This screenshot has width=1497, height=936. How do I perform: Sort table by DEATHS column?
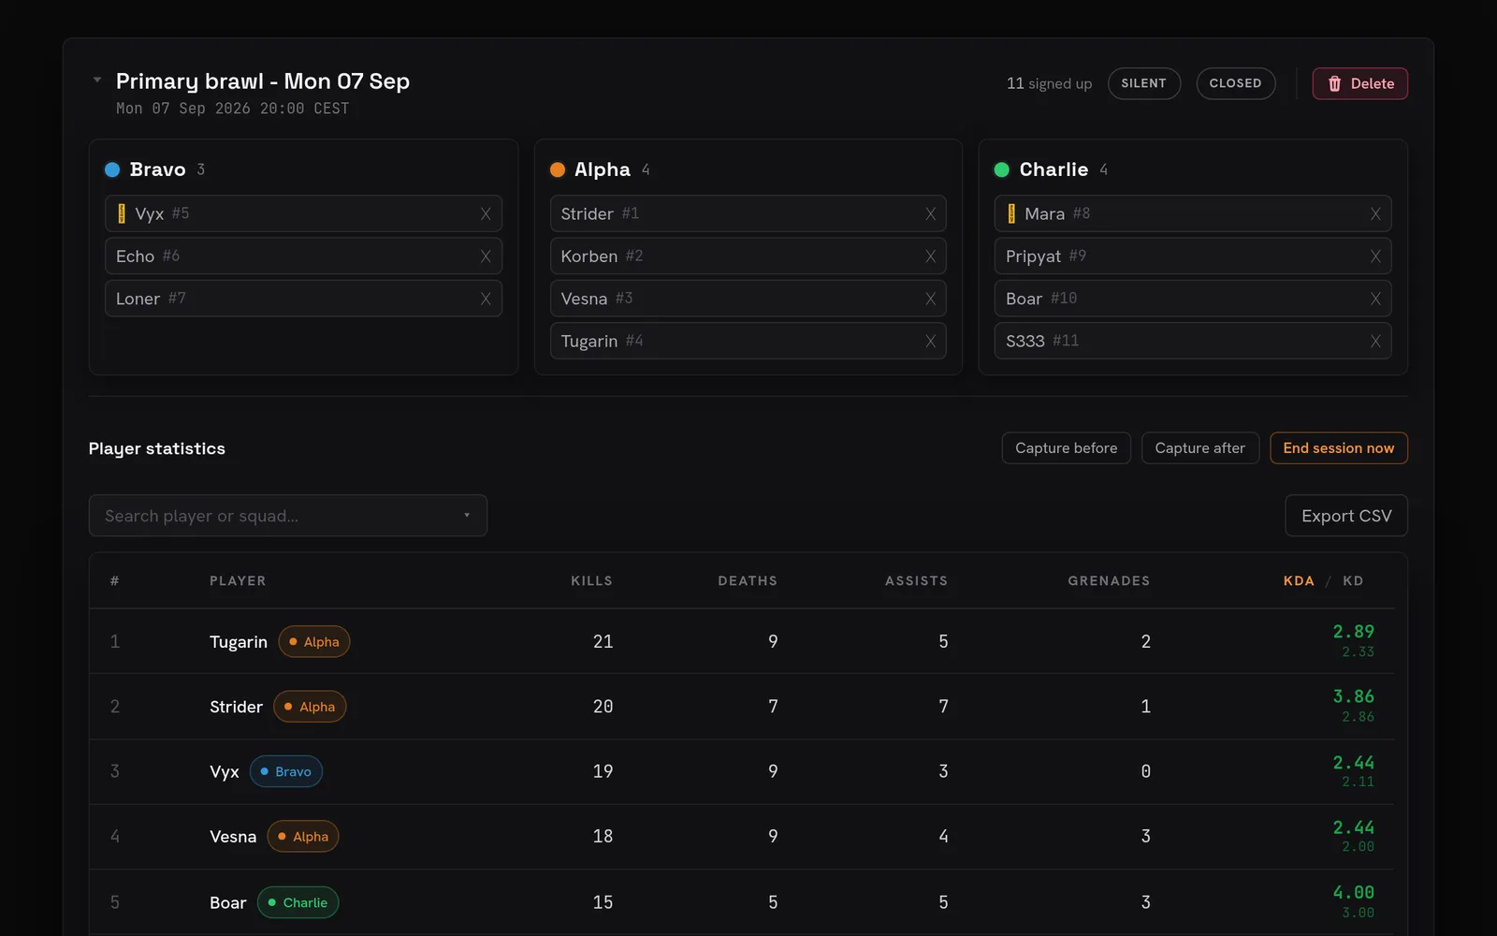point(748,581)
